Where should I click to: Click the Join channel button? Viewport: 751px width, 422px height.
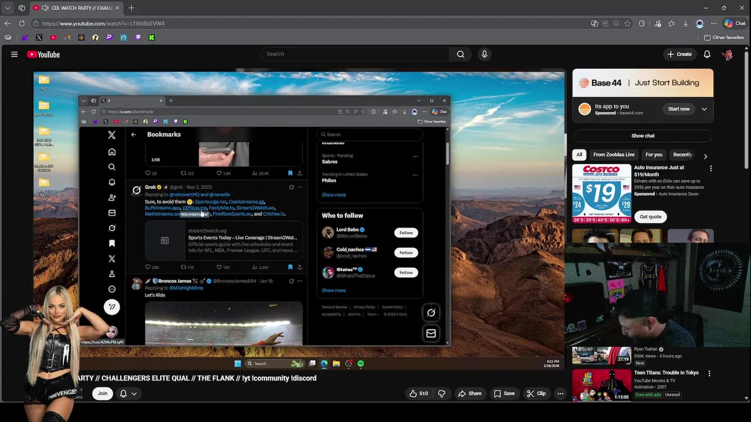click(103, 393)
